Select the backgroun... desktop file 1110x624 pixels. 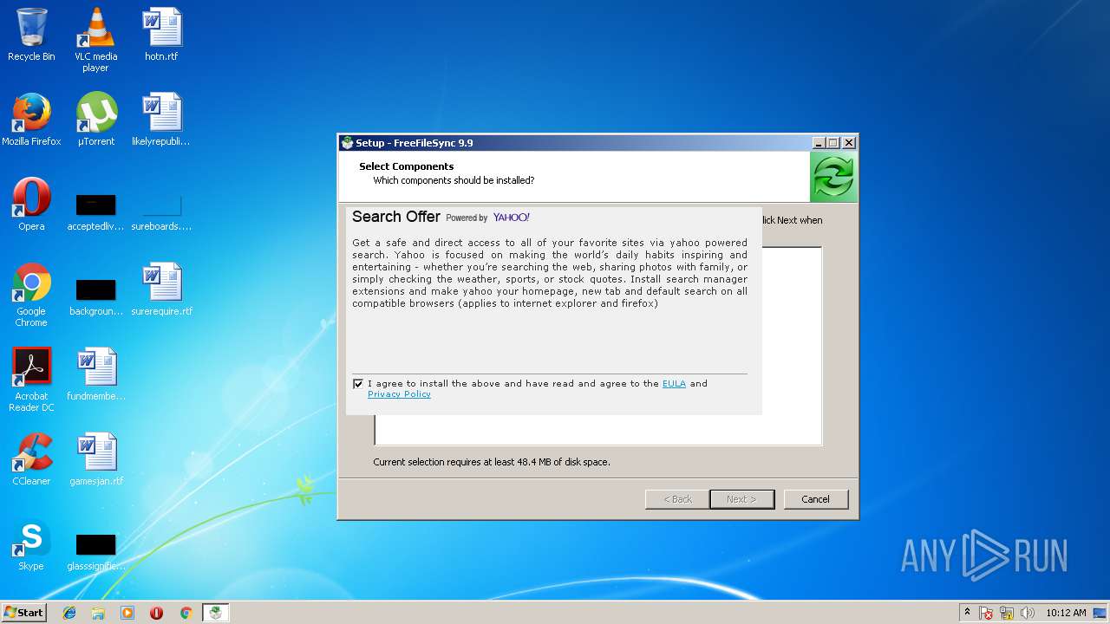(x=95, y=296)
